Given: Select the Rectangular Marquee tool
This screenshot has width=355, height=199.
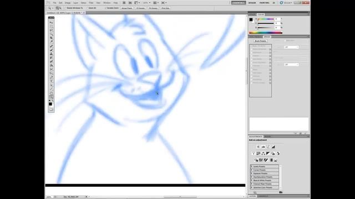Looking at the screenshot, I should tap(51, 27).
